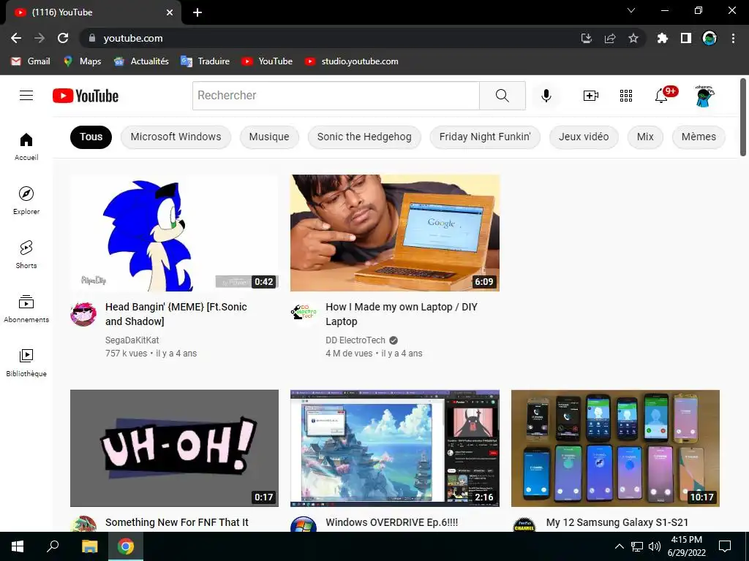Select the Jeux vidéo filter chip
Screen dimensions: 749x561
click(584, 137)
